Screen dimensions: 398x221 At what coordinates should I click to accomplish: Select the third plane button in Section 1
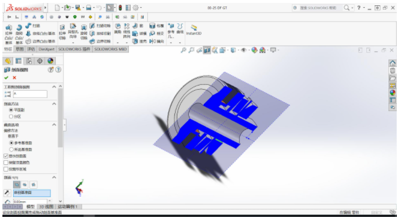33,185
